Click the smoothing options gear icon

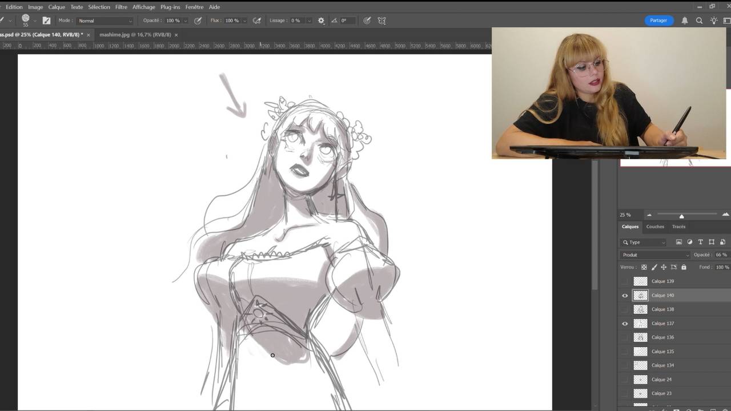pyautogui.click(x=321, y=21)
